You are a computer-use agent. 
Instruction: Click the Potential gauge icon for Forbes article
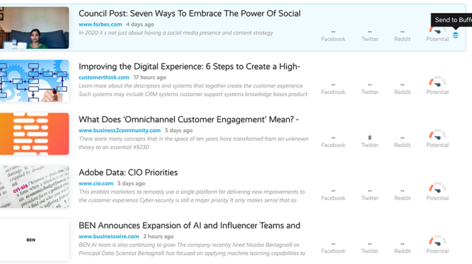pyautogui.click(x=437, y=30)
